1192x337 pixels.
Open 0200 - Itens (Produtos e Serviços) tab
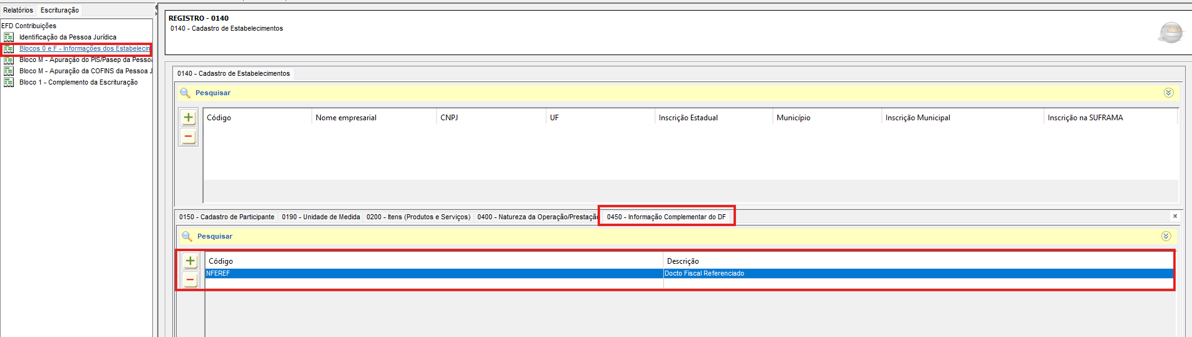click(418, 217)
